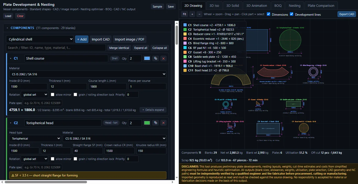Open the Cylindrical shell type dropdown
Image resolution: width=358 pixels, height=184 pixels.
(40, 39)
